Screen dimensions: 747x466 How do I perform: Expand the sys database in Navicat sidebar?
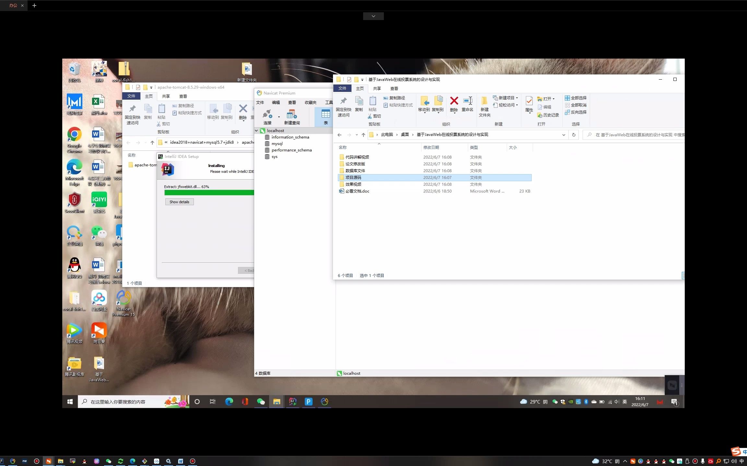(x=274, y=156)
